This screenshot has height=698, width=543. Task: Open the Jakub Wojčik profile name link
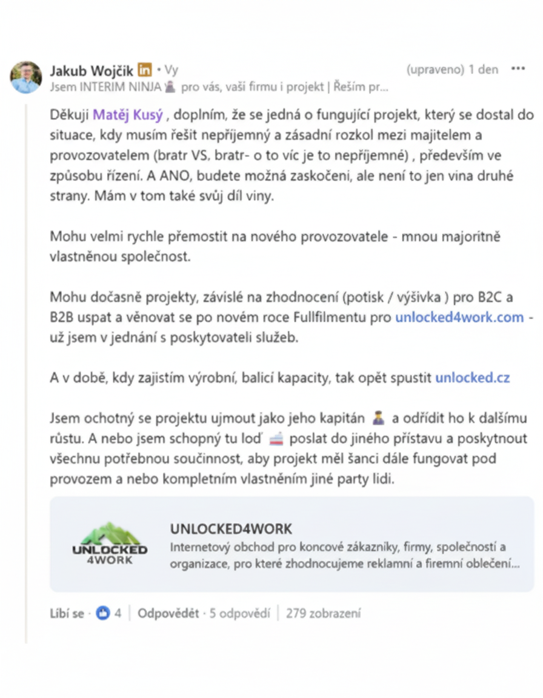coord(92,70)
